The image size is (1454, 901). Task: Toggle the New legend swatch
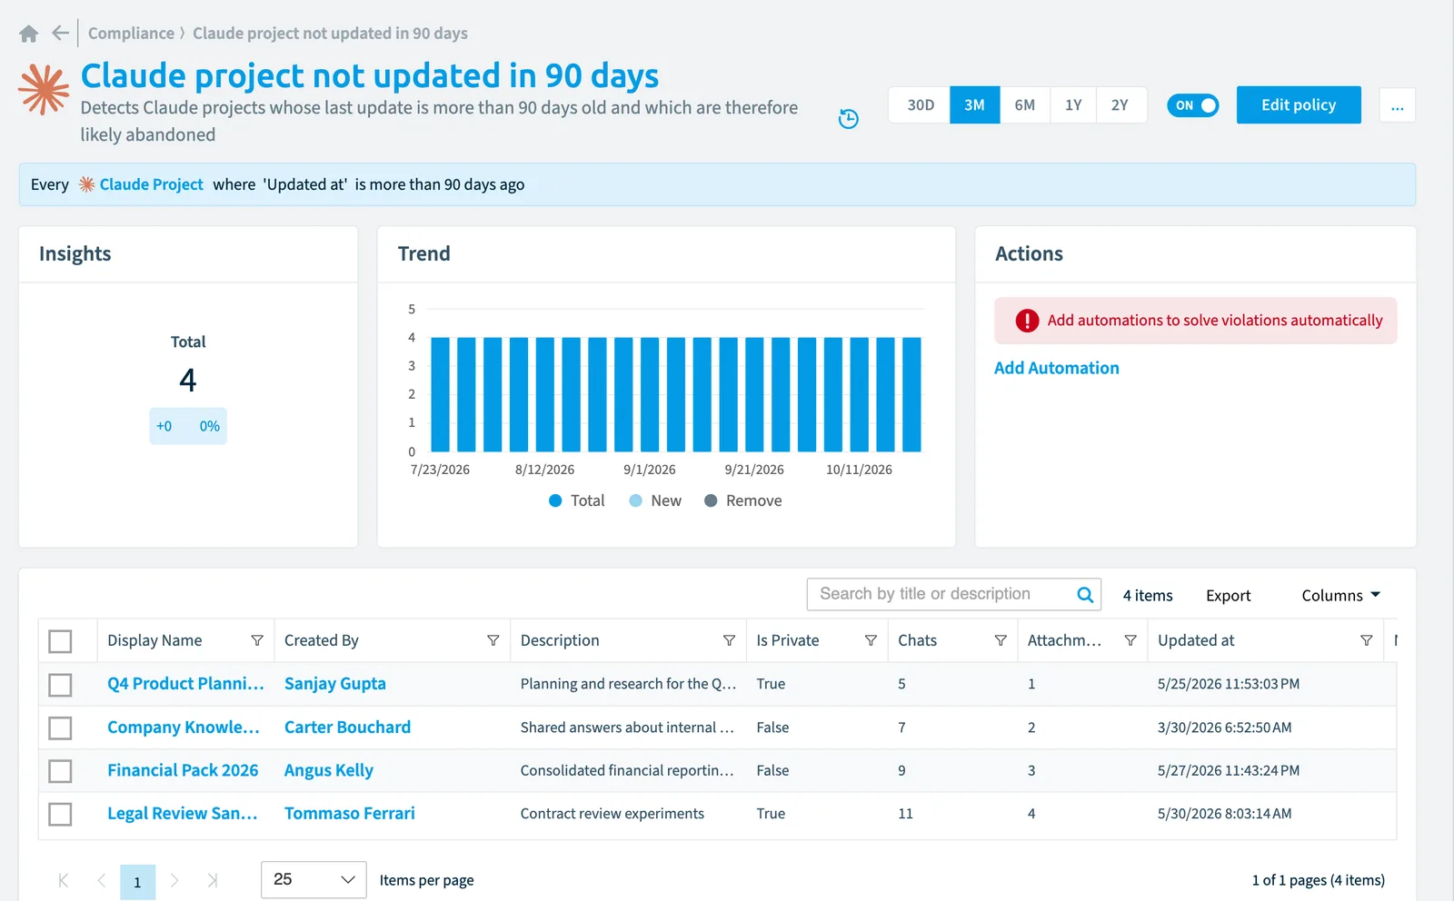(x=636, y=500)
